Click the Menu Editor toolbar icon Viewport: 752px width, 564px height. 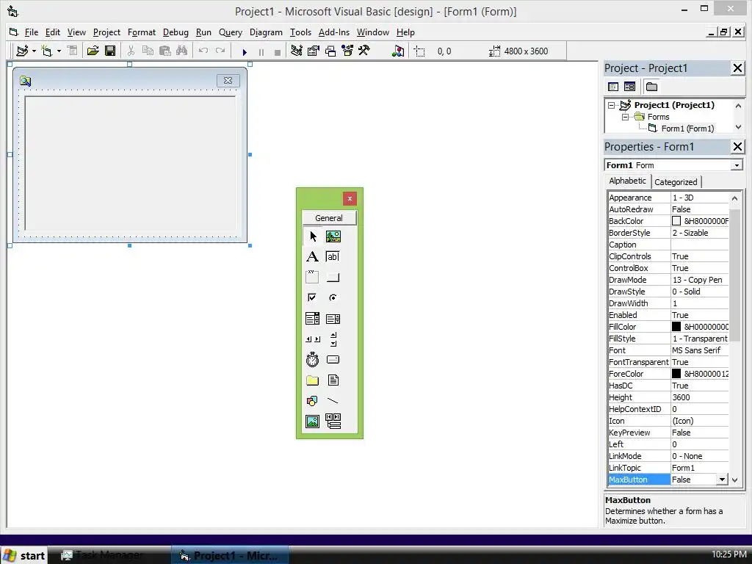(73, 51)
